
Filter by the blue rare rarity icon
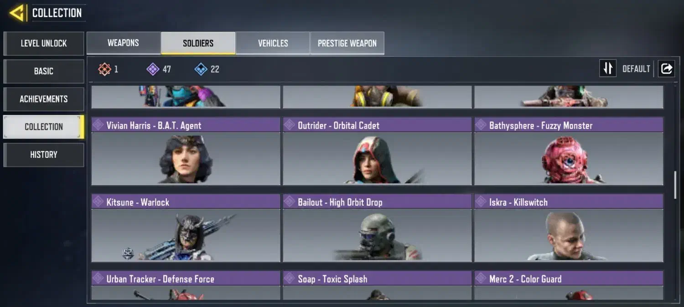(201, 69)
